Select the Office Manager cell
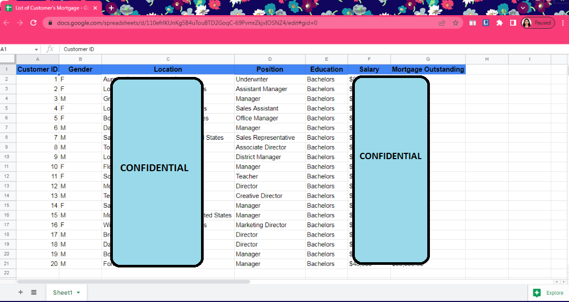Screen dimensions: 569x302 click(x=270, y=118)
